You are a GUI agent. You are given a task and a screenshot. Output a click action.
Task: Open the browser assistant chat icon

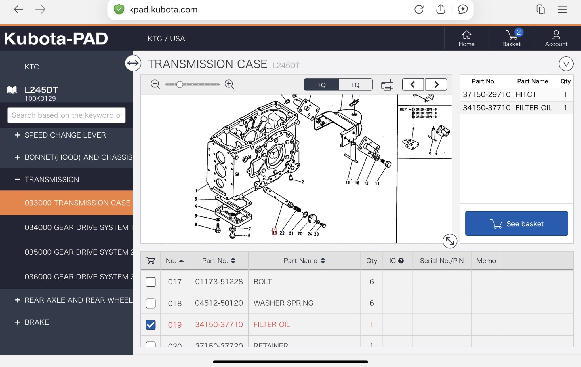[x=463, y=9]
